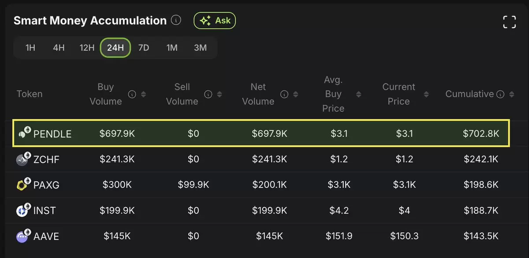
Task: Open fullscreen view with the expand icon
Action: [509, 22]
